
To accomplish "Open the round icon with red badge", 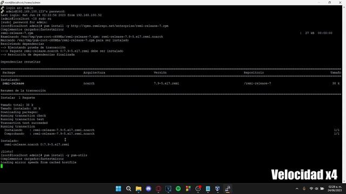I will click(x=198, y=189).
